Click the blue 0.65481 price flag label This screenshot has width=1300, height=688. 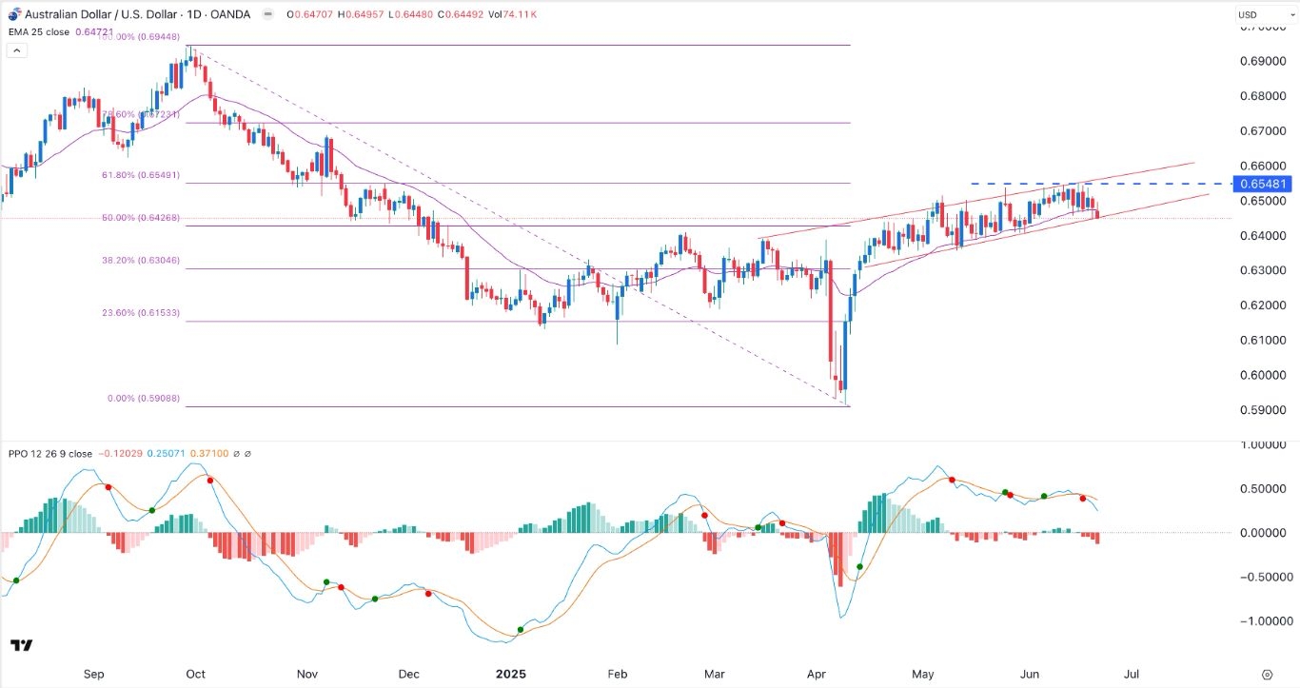(1261, 184)
